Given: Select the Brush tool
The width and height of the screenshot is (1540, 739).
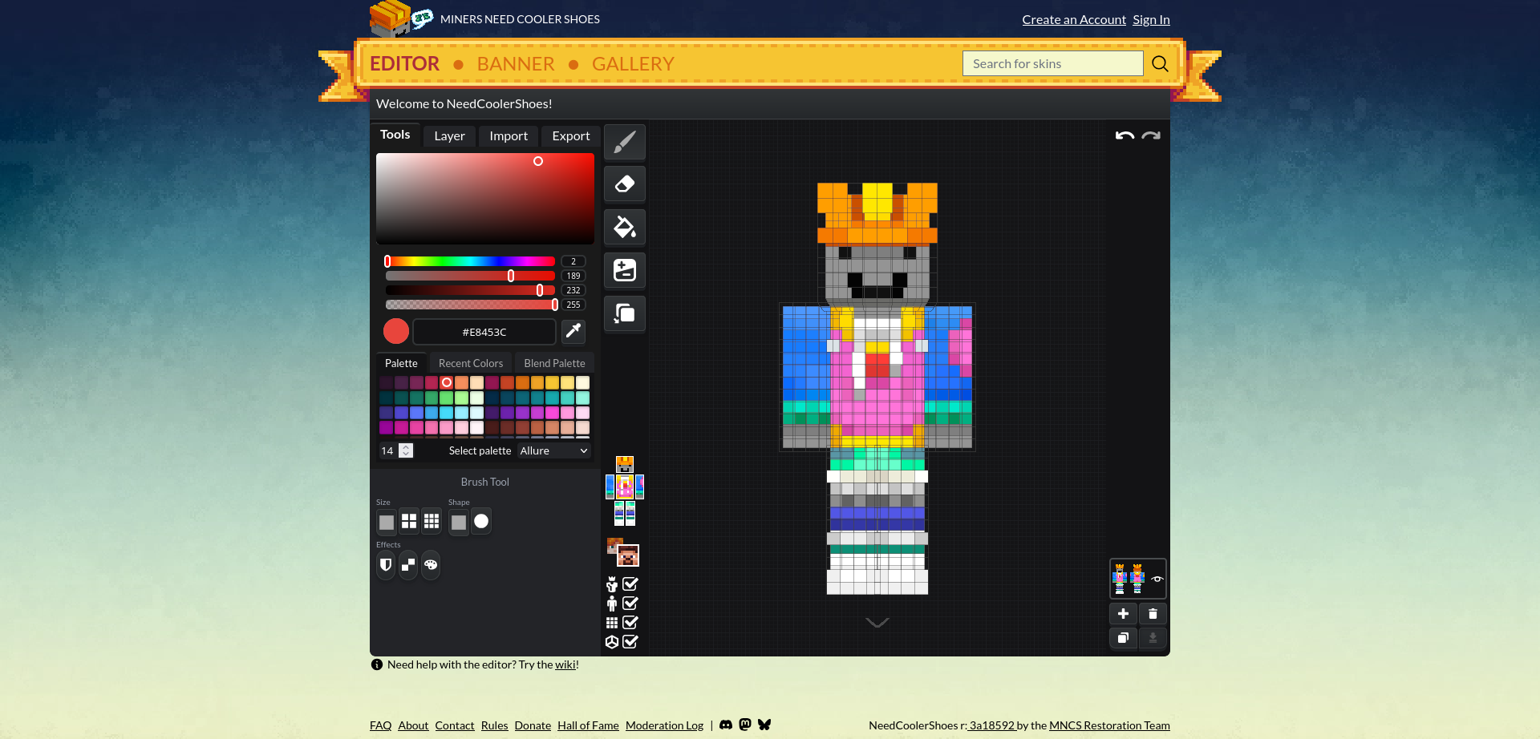Looking at the screenshot, I should (x=624, y=142).
